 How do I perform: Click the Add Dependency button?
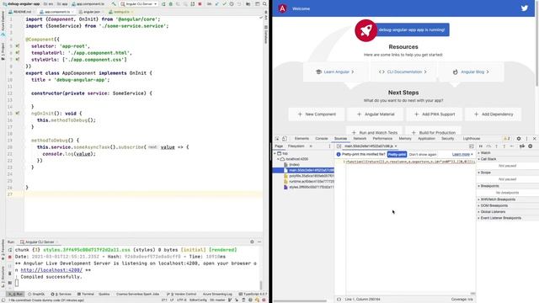tap(494, 114)
